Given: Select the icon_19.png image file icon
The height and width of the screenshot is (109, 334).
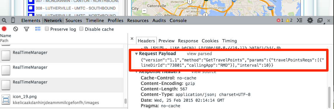Looking at the screenshot, I should (x=6, y=100).
